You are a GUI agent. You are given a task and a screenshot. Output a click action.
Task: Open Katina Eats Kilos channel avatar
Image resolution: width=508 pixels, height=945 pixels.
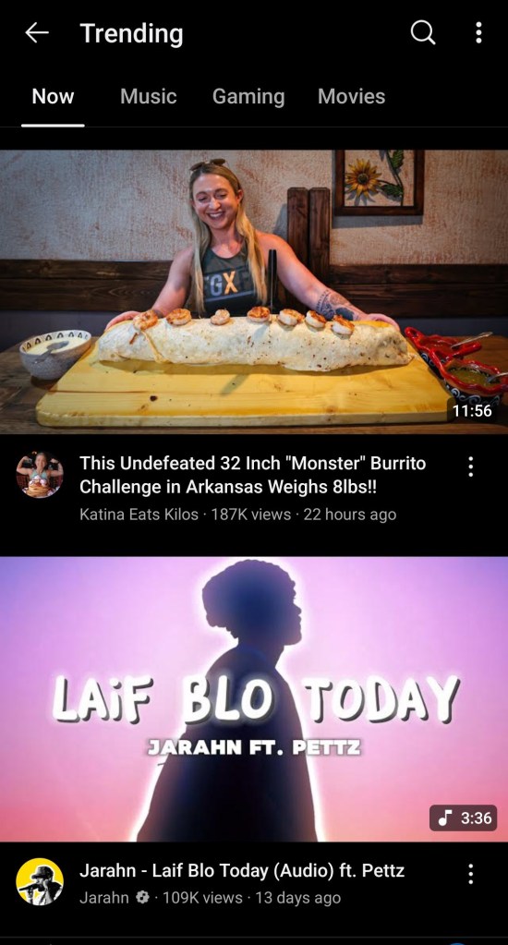pos(40,475)
